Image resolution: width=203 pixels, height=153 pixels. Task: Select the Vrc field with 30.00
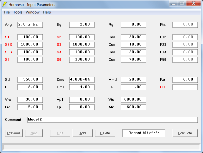(x=30, y=100)
